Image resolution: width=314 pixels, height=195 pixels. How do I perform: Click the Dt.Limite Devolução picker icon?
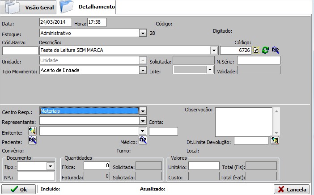pyautogui.click(x=275, y=140)
